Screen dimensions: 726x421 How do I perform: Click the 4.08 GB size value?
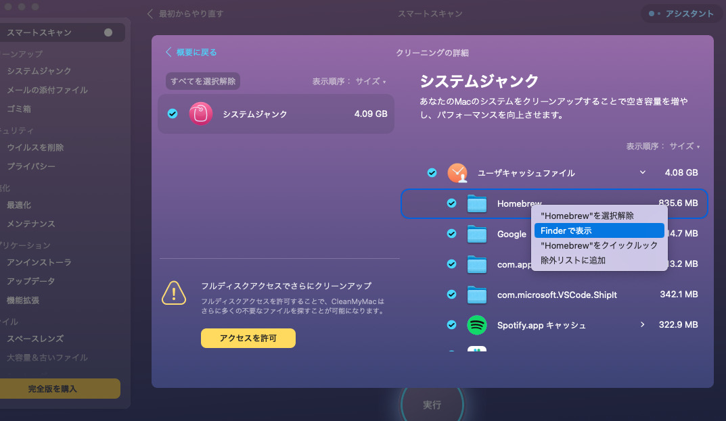coord(681,172)
